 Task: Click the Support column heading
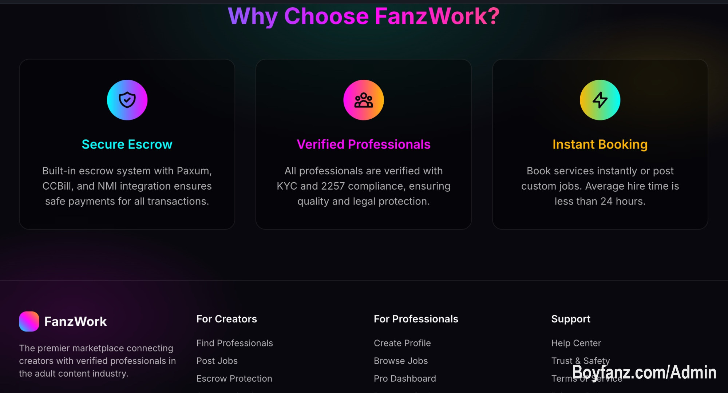point(570,319)
